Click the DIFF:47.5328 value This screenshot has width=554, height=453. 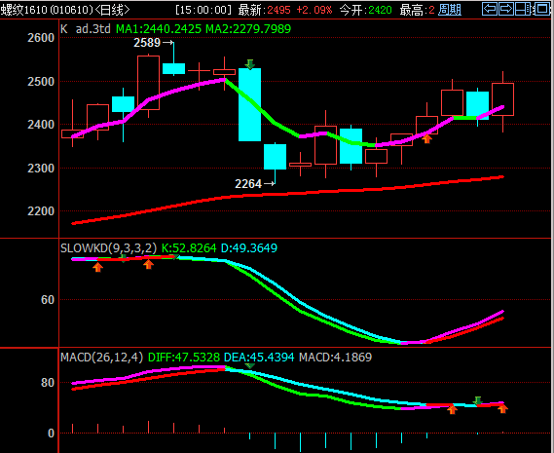(184, 358)
